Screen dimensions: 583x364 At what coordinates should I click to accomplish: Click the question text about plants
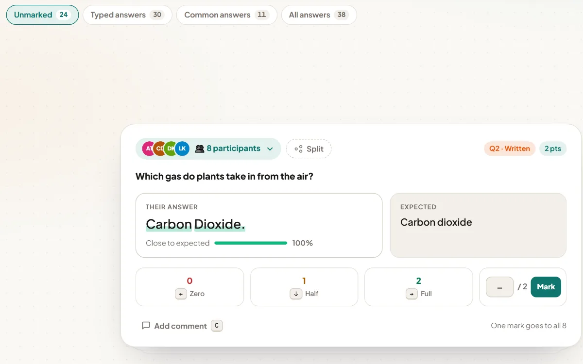click(x=224, y=176)
